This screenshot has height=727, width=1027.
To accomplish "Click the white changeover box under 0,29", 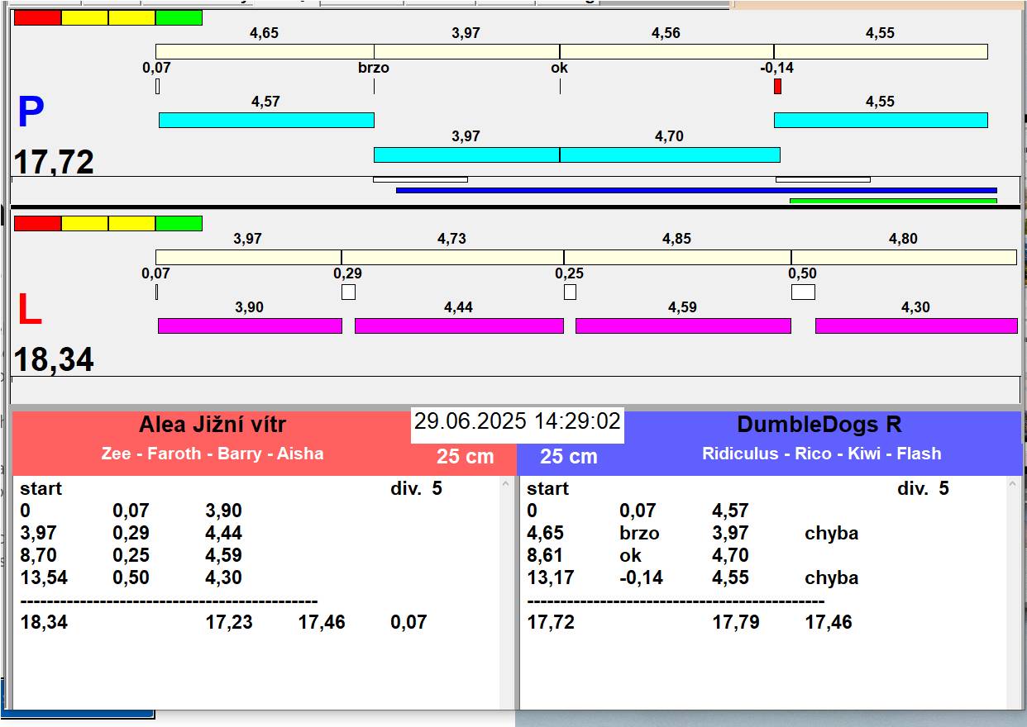I will [348, 292].
